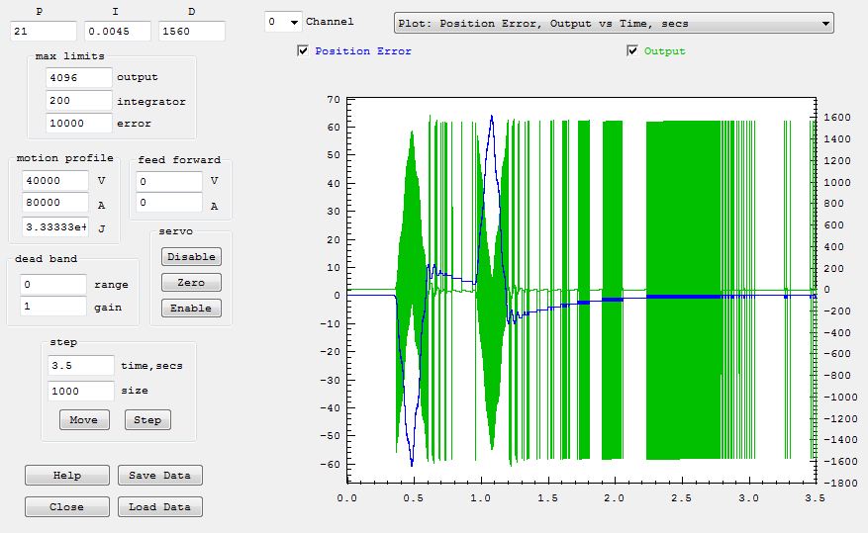Click the Enable servo button
Image resolution: width=868 pixels, height=533 pixels.
click(191, 308)
